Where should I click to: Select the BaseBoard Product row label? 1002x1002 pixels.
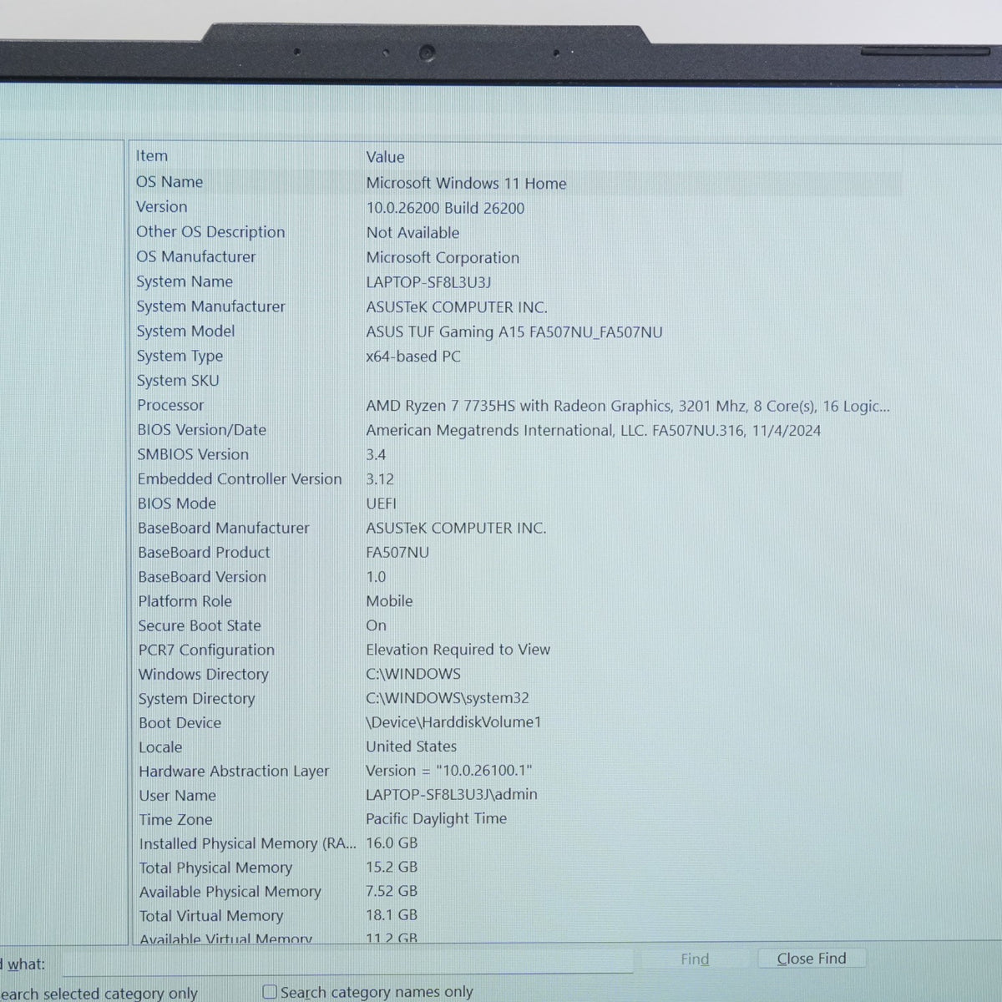click(205, 553)
